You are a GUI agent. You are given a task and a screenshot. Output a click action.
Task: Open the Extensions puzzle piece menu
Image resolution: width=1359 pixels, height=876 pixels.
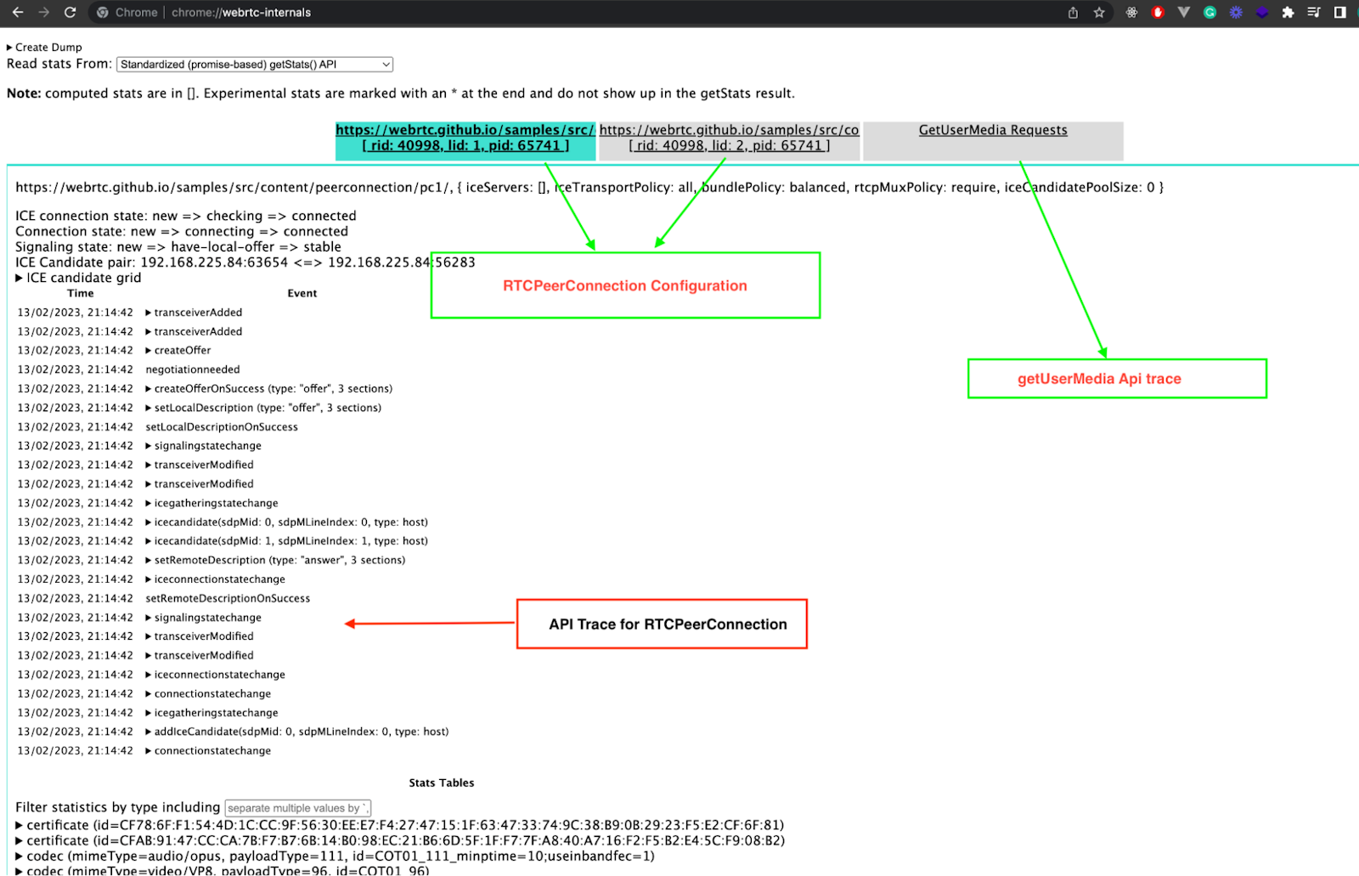point(1288,13)
